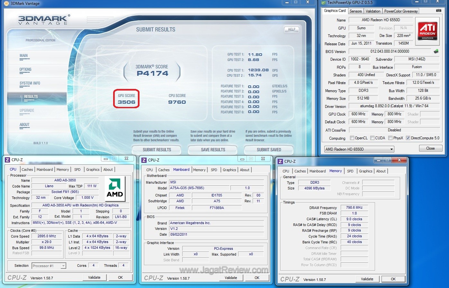Click the ATI Radeon logo
449x288 pixels.
(427, 31)
